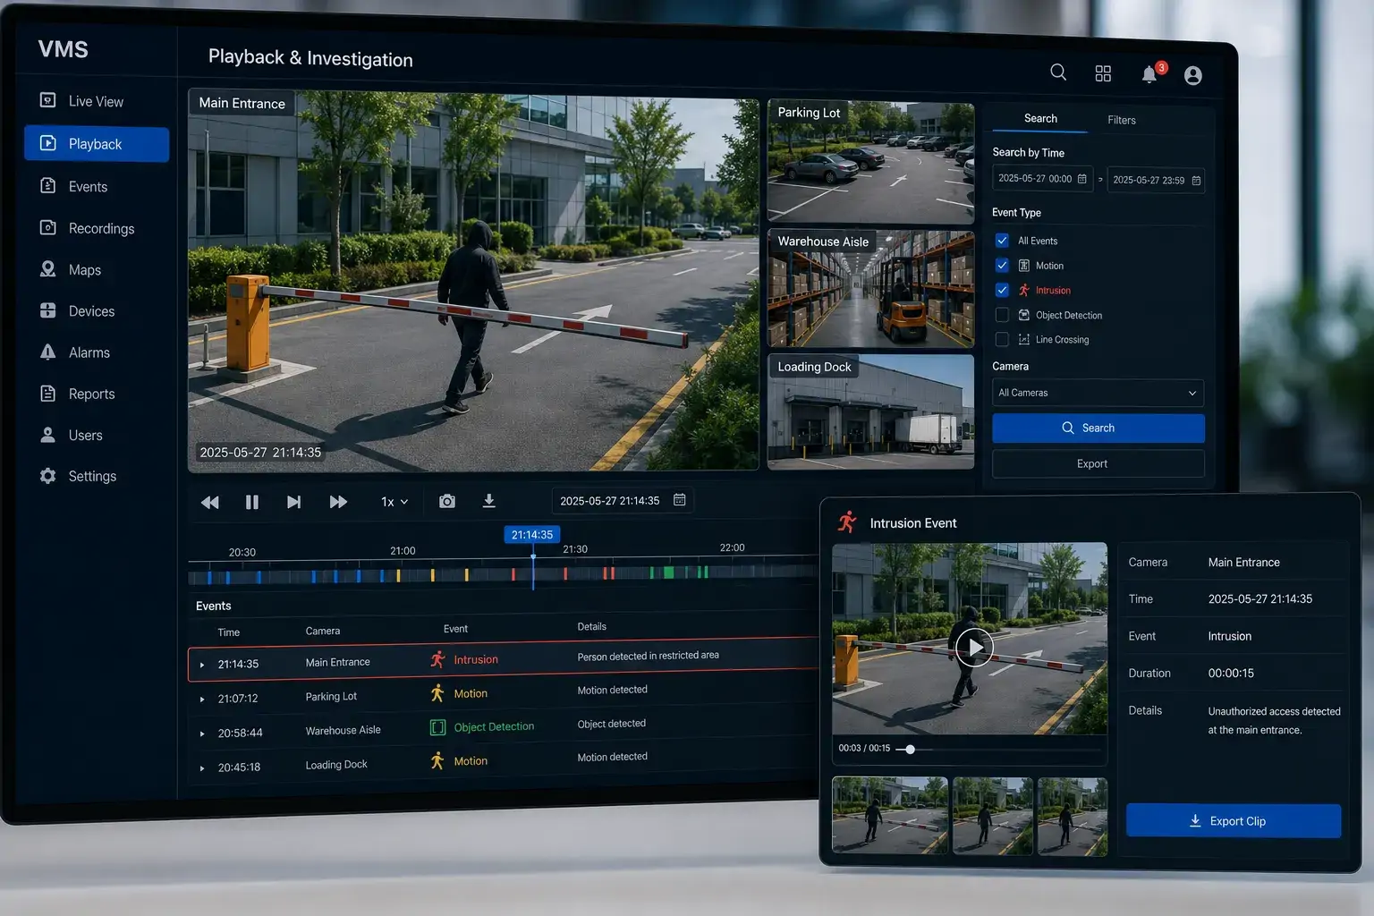Go to Live View
Image resolution: width=1374 pixels, height=916 pixels.
point(96,101)
